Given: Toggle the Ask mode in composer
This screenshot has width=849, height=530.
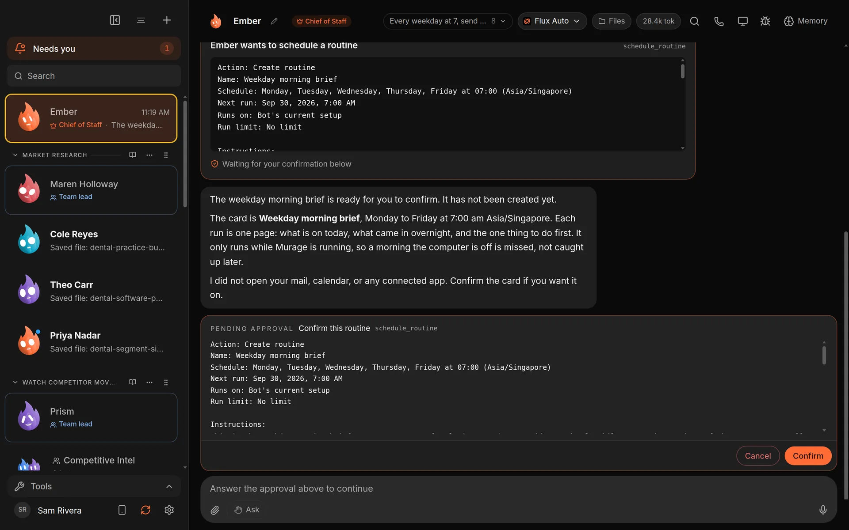Looking at the screenshot, I should pos(247,510).
